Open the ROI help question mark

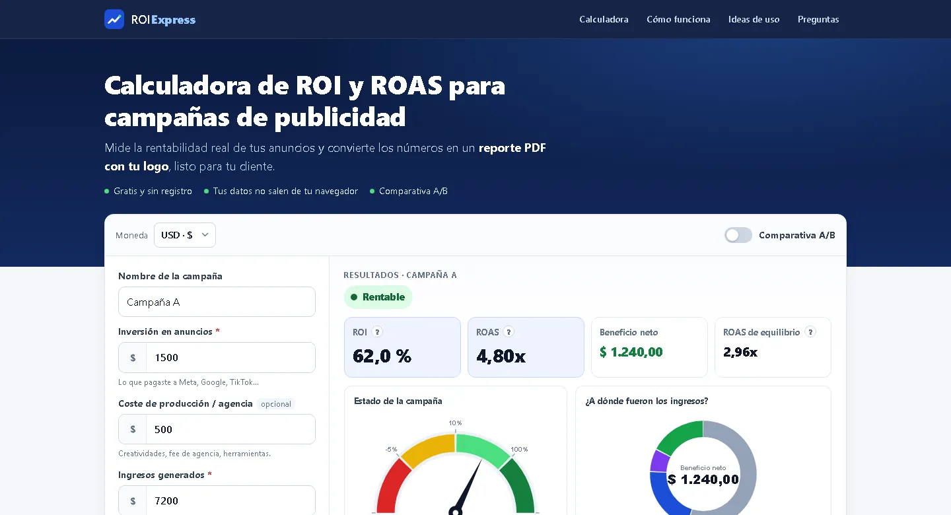coord(377,332)
